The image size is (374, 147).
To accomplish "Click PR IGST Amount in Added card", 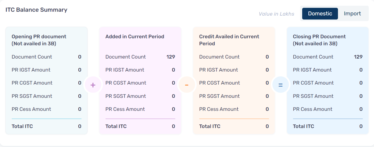I will (x=125, y=70).
